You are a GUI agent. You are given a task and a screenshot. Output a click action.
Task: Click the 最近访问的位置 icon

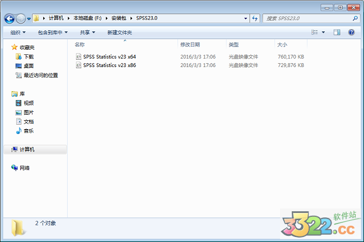(x=18, y=75)
